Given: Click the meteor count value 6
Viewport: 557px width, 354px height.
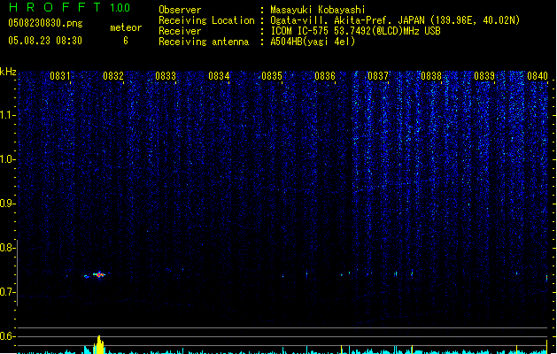Looking at the screenshot, I should 126,41.
